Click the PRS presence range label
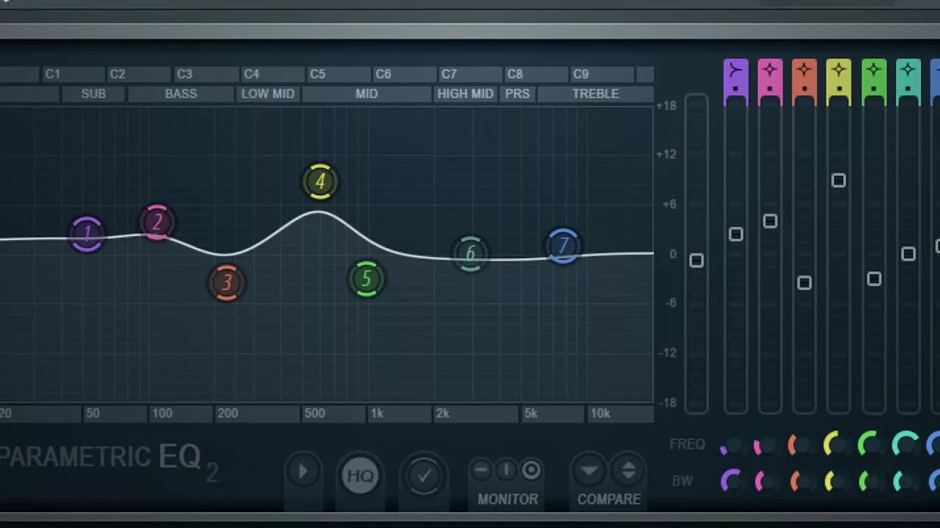The width and height of the screenshot is (940, 528). (x=517, y=94)
